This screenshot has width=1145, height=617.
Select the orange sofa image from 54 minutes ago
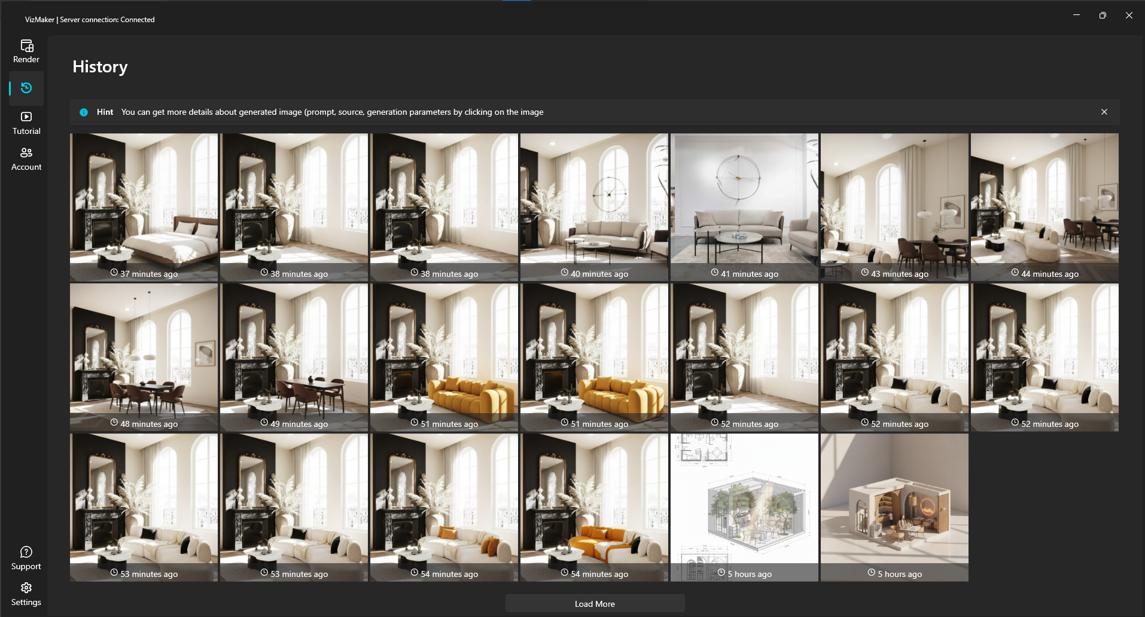593,502
